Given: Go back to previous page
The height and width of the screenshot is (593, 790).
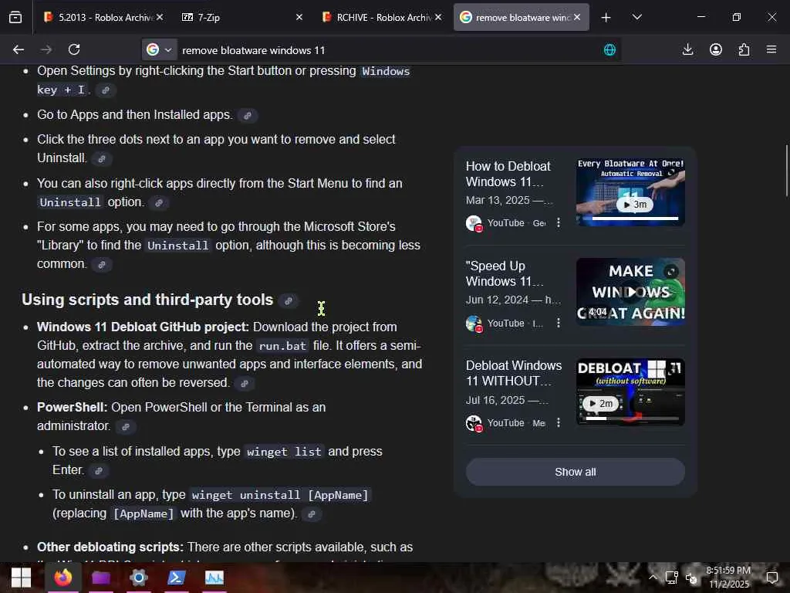Looking at the screenshot, I should [19, 49].
